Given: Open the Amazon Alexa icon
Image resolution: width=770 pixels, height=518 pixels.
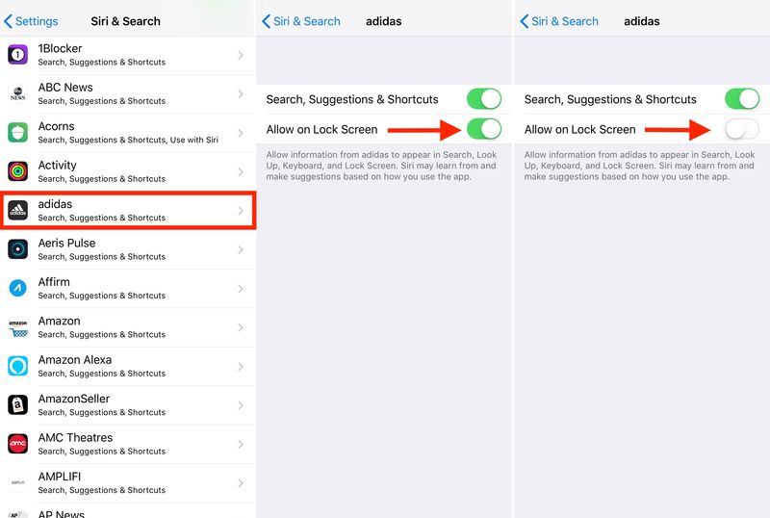Looking at the screenshot, I should pos(17,366).
